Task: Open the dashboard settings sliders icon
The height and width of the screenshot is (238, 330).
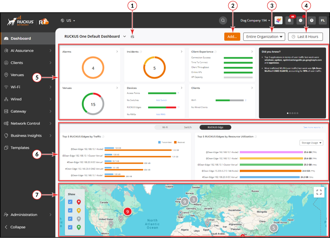Action: point(132,37)
